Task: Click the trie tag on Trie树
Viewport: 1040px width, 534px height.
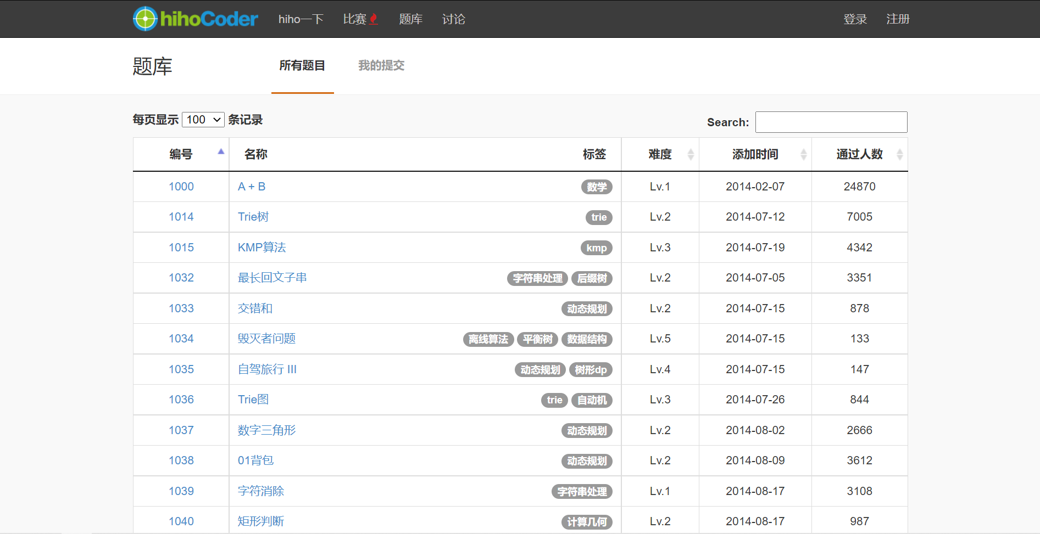Action: coord(598,217)
